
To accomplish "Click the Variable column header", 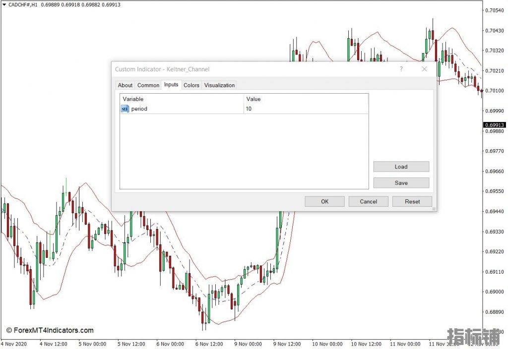I will [182, 99].
